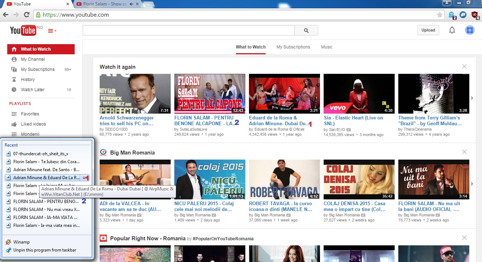This screenshot has width=482, height=262.
Task: Reload the YouTube page
Action: click(26, 15)
